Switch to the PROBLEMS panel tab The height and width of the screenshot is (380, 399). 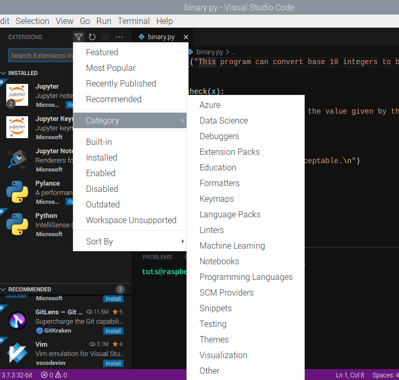[x=157, y=257]
